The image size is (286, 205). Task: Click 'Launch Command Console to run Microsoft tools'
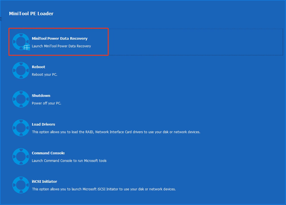coord(69,161)
